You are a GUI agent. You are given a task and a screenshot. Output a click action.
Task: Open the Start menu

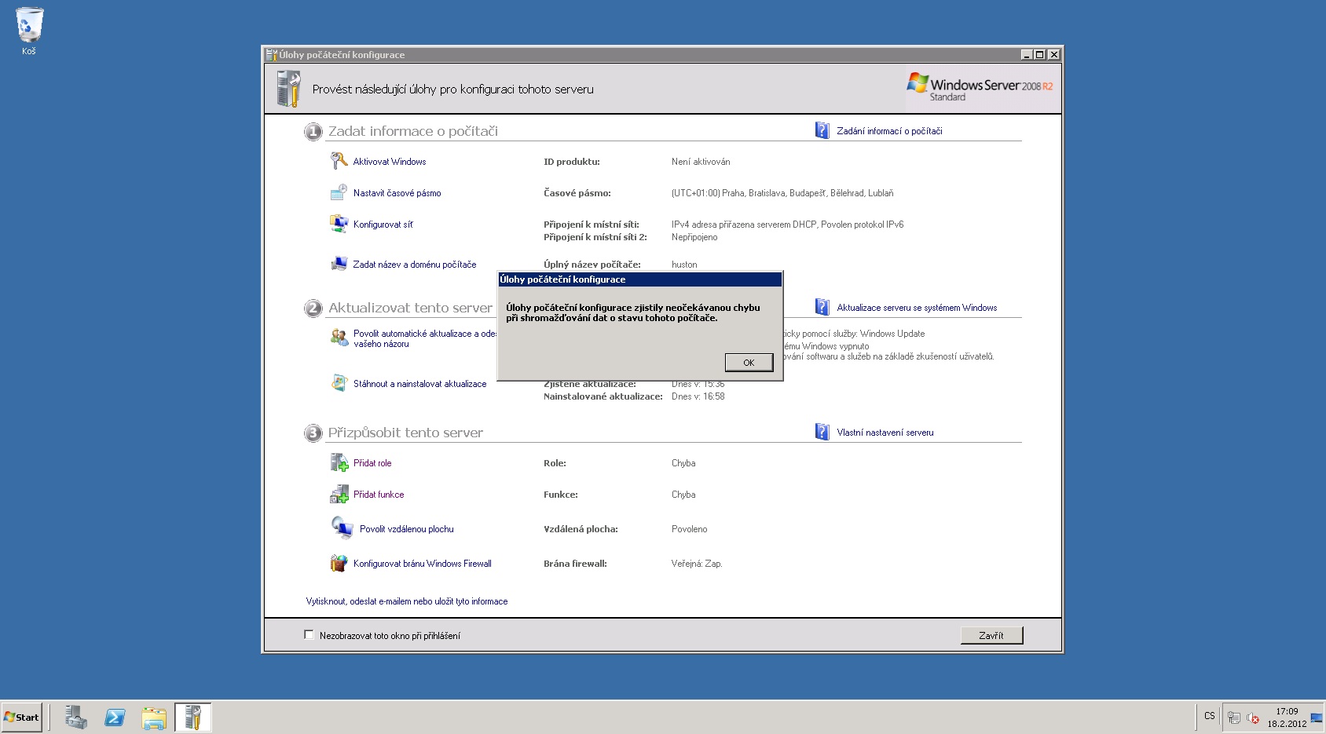pos(21,717)
